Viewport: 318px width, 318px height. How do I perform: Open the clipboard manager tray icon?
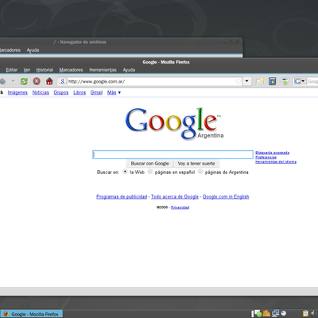(305, 313)
